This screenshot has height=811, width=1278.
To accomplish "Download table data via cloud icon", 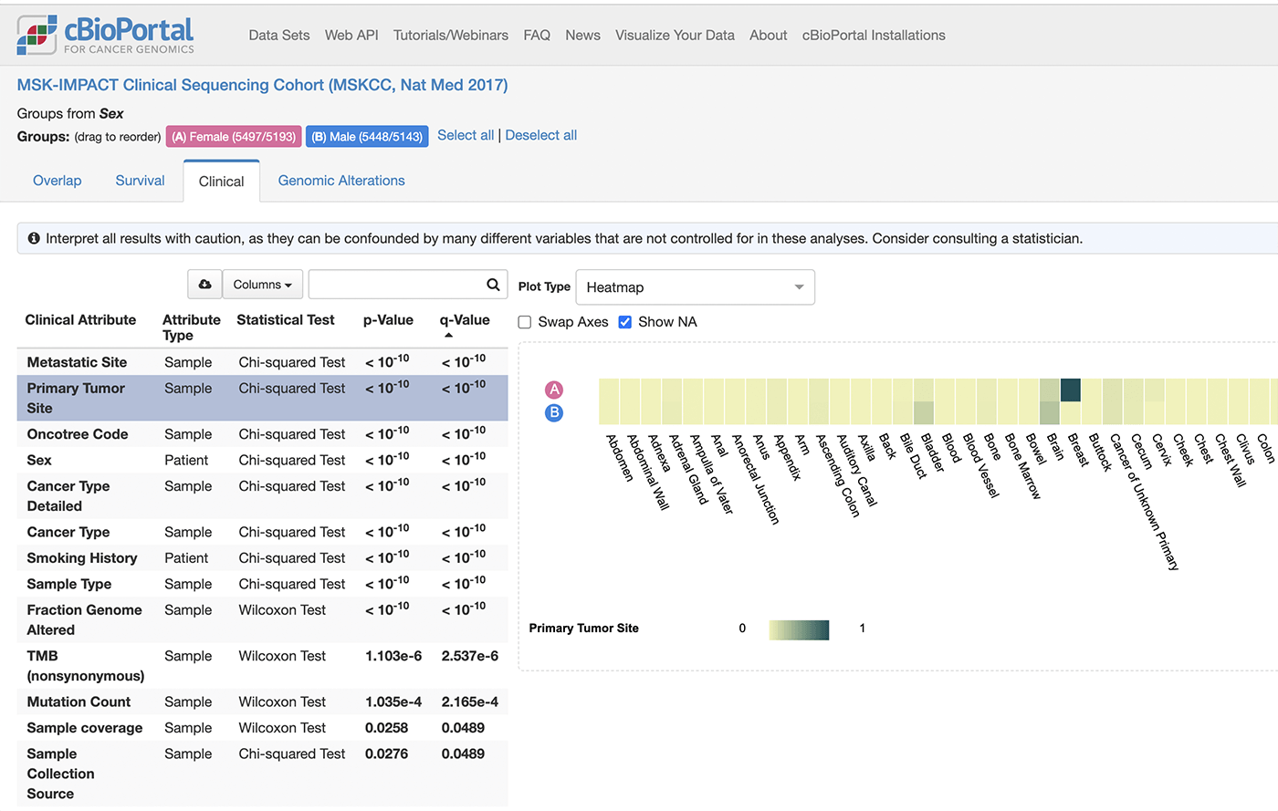I will click(204, 285).
